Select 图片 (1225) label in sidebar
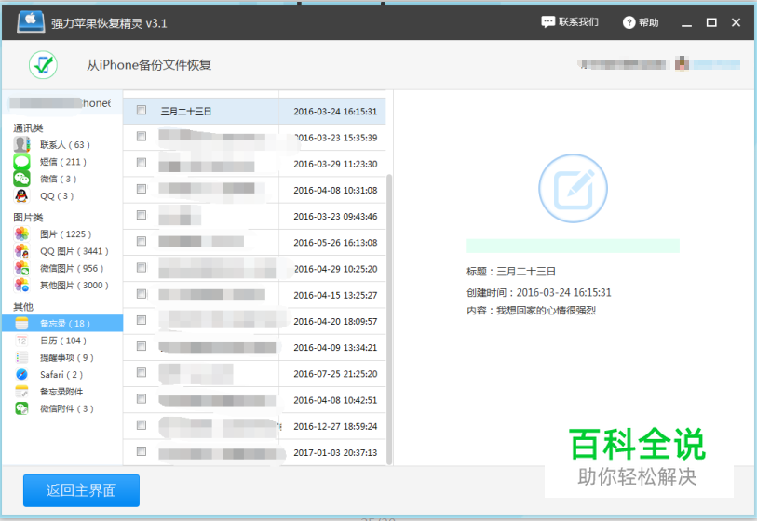Viewport: 757px width, 521px height. pos(66,234)
